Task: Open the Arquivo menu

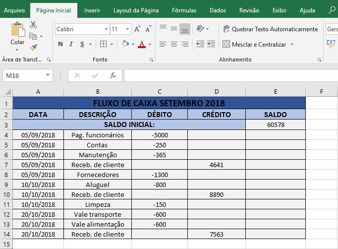Action: (x=14, y=10)
